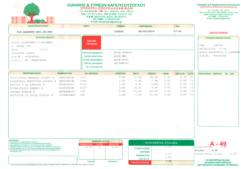Click customer address Λ. ΦΥΛΗΣ 107
The height and width of the screenshot is (169, 241).
[x=21, y=46]
